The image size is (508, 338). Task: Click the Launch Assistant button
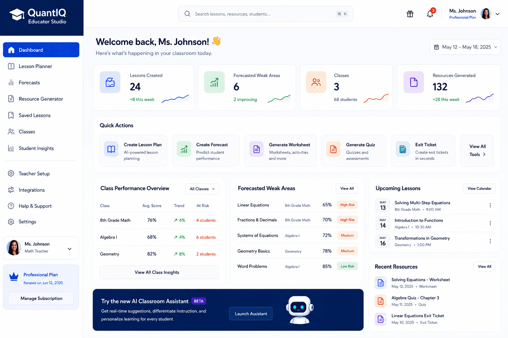click(x=251, y=314)
